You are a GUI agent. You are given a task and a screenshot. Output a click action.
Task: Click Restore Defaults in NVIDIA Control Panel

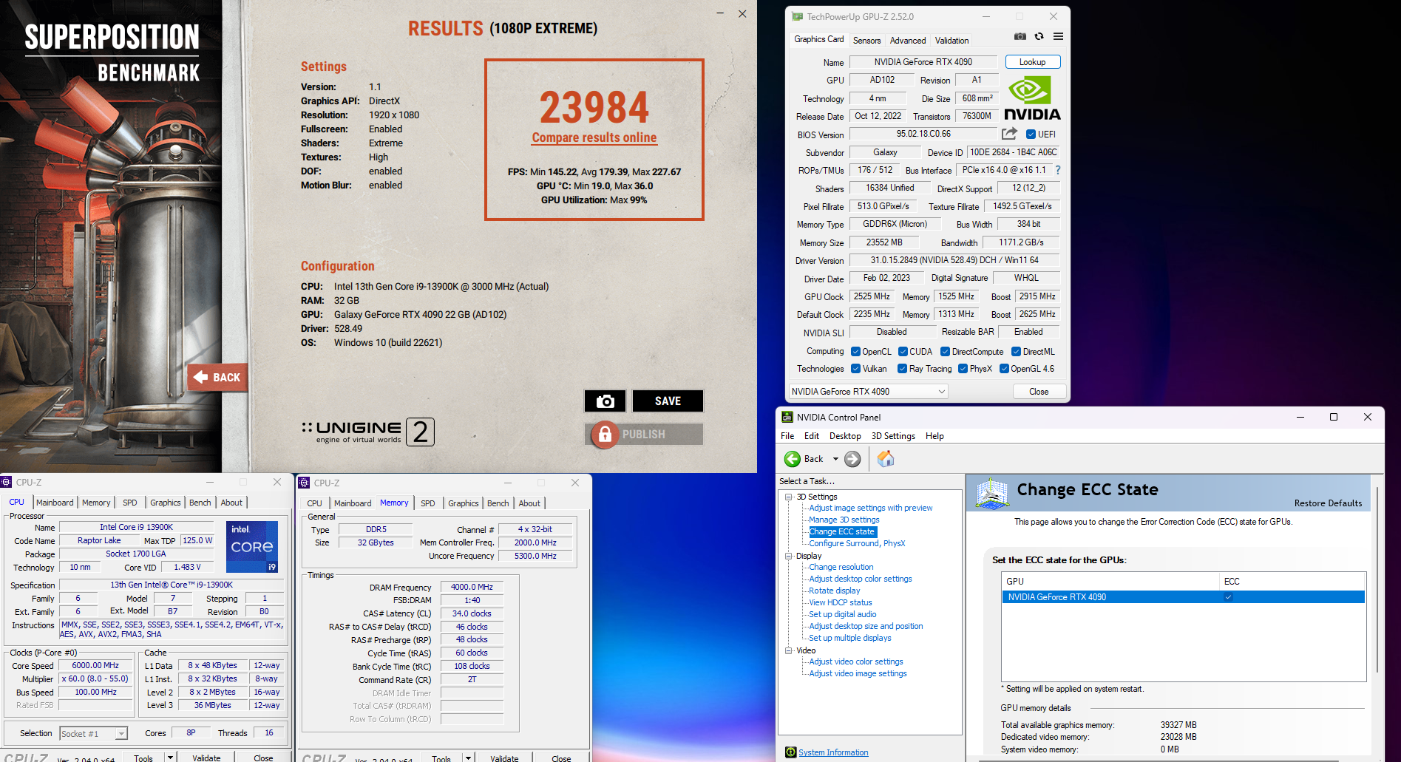(1328, 503)
